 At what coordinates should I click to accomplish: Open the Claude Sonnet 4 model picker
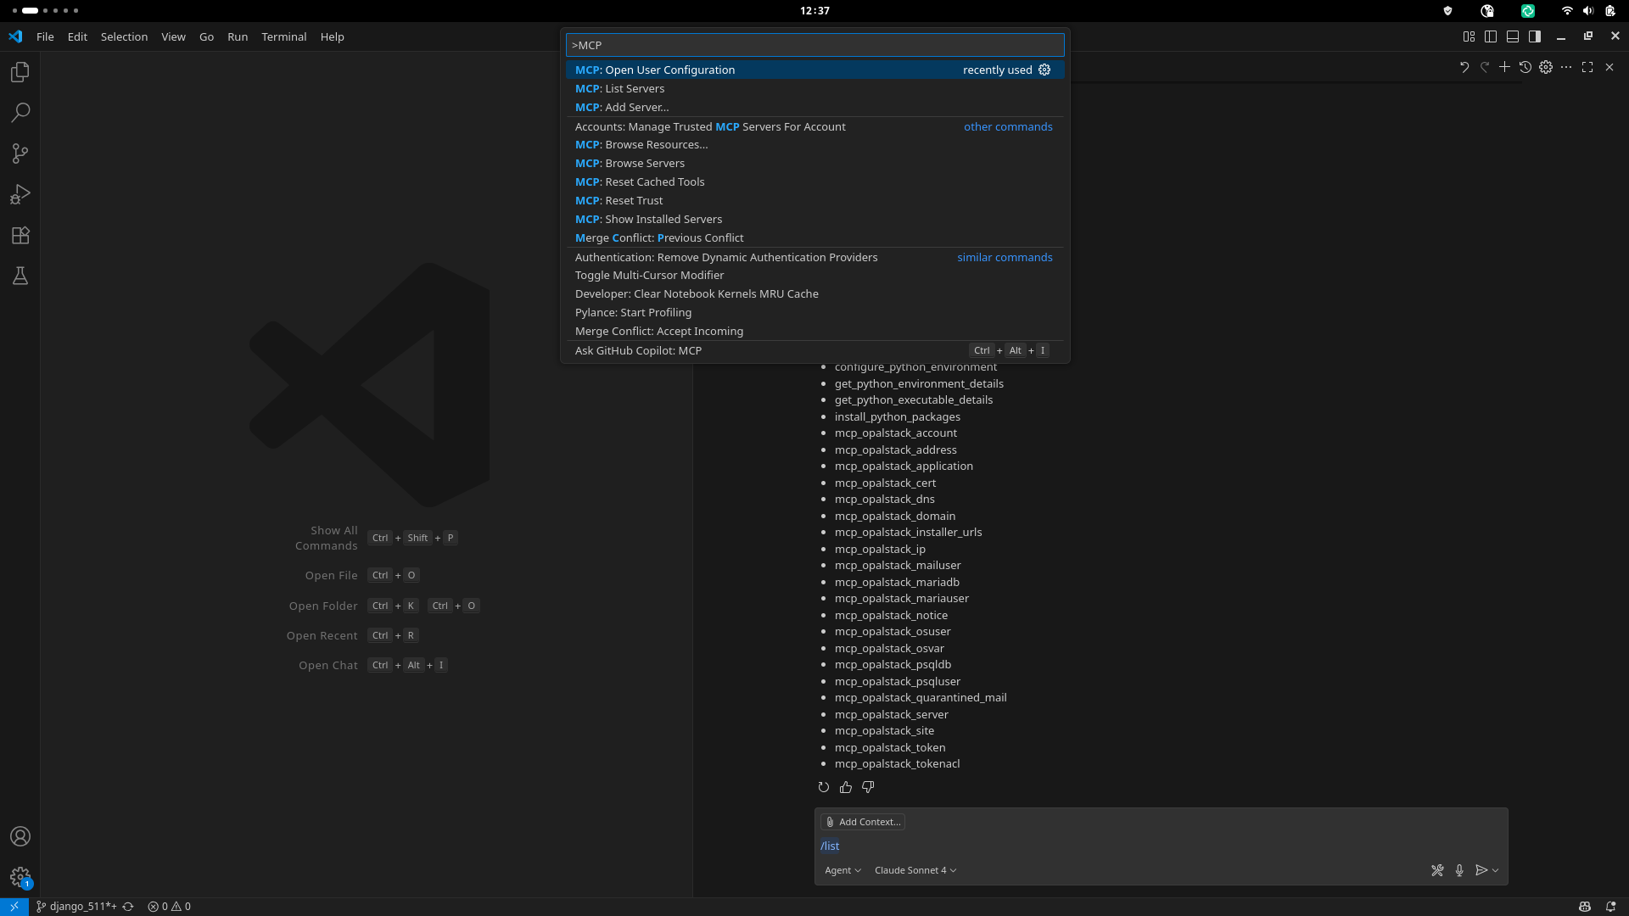click(915, 869)
